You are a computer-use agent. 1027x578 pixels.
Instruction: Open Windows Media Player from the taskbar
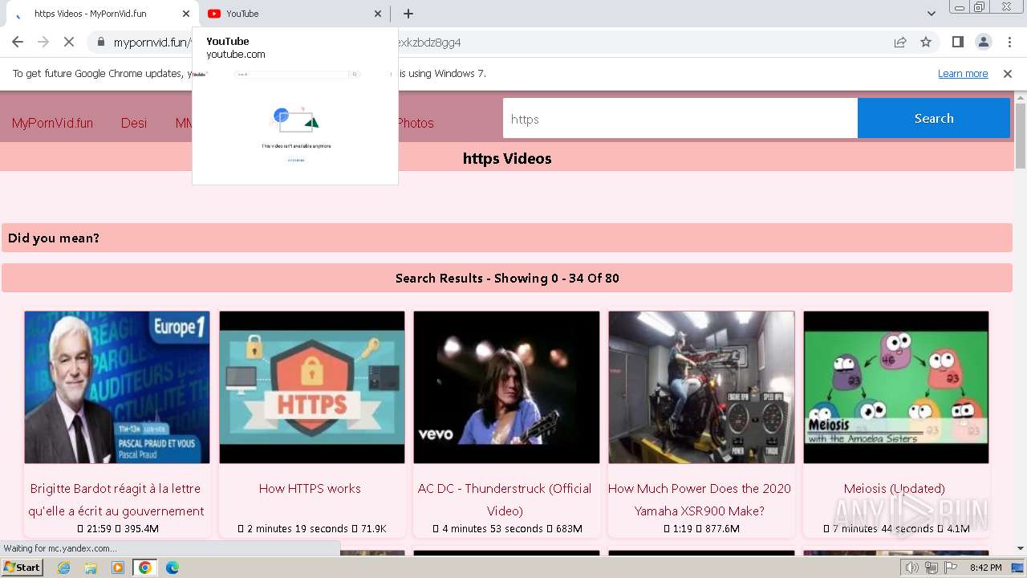point(118,568)
